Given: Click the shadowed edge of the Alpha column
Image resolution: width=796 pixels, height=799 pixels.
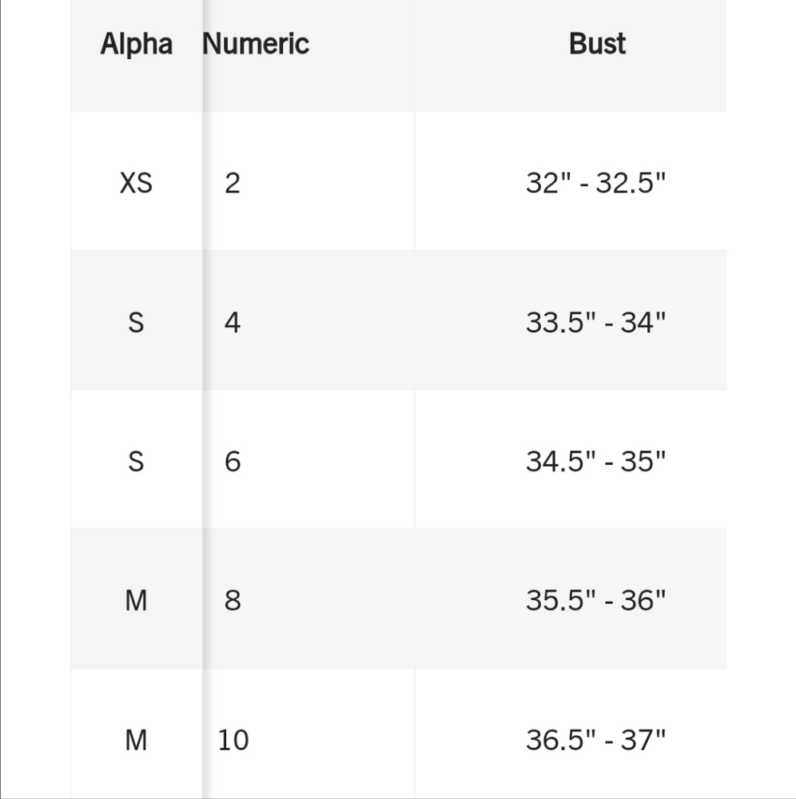Looking at the screenshot, I should click(203, 399).
